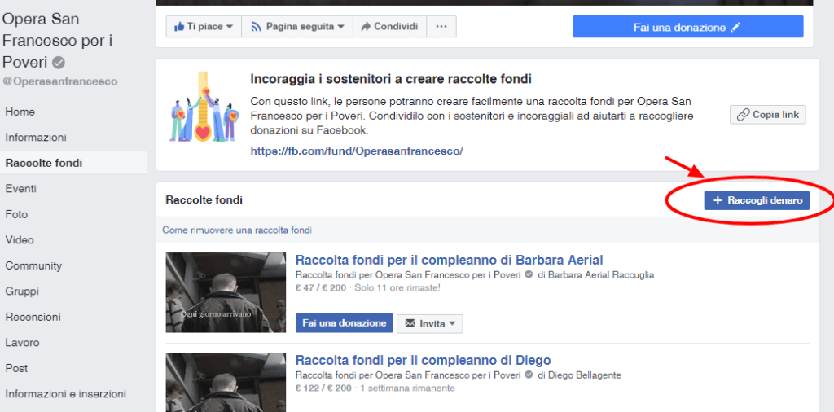This screenshot has height=412, width=834.
Task: Click the verified badge next to page name
Action: [x=59, y=63]
